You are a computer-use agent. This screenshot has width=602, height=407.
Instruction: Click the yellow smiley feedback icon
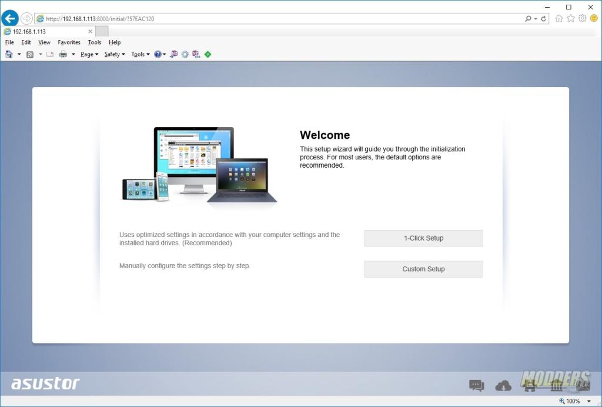tap(593, 18)
